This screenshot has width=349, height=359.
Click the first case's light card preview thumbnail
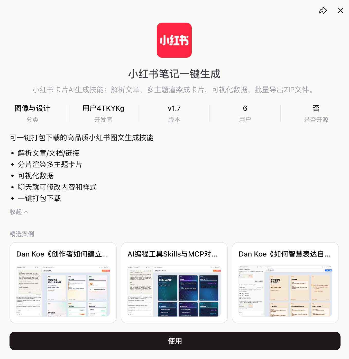[x=63, y=291]
